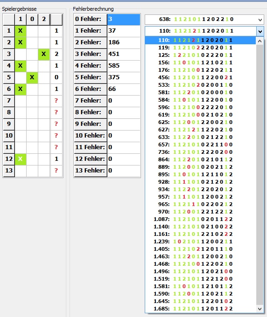Click the '1 Fehler' label button

click(x=91, y=31)
